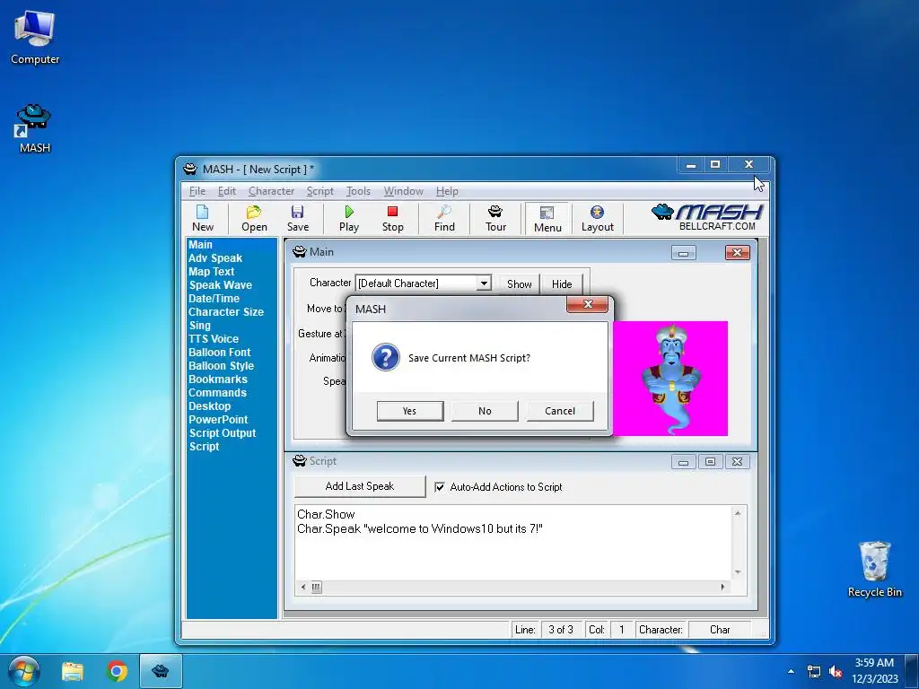Open Windows Explorer from the taskbar
The width and height of the screenshot is (919, 689).
click(x=72, y=671)
